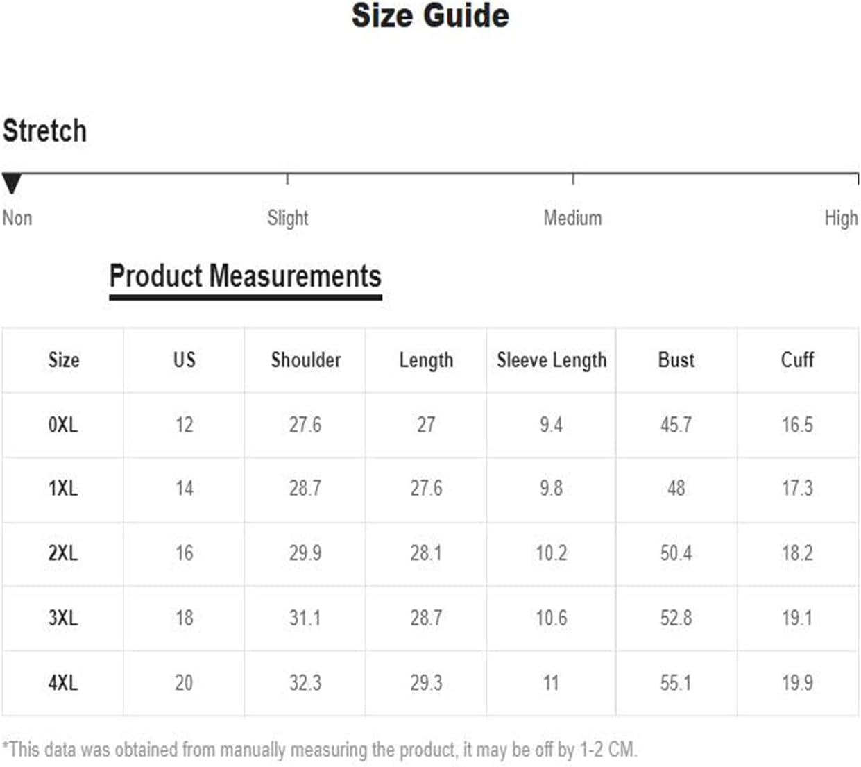Click the 4XL cuff value 19.9
The width and height of the screenshot is (861, 767).
[x=797, y=682]
